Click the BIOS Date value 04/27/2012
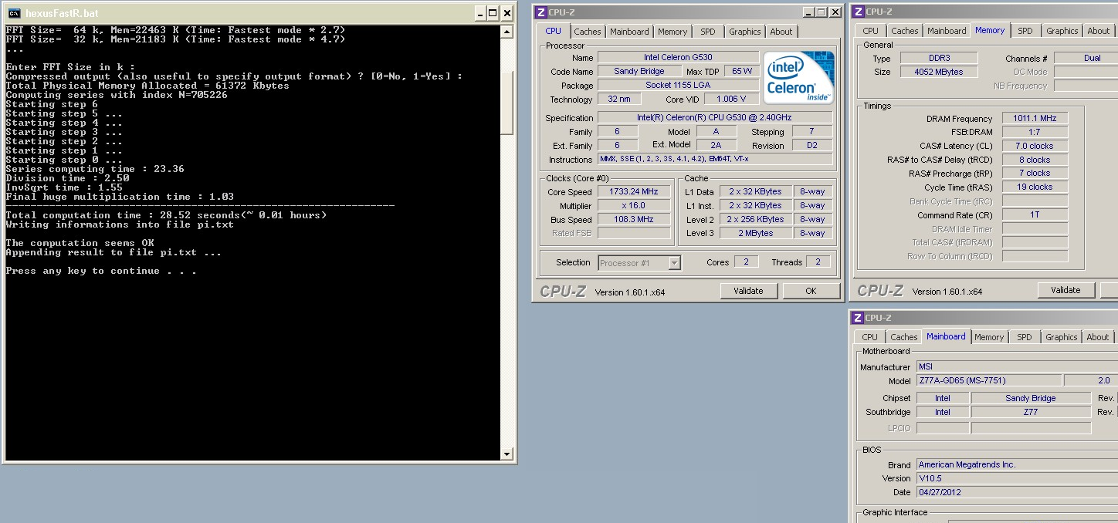This screenshot has height=523, width=1118. [1016, 492]
